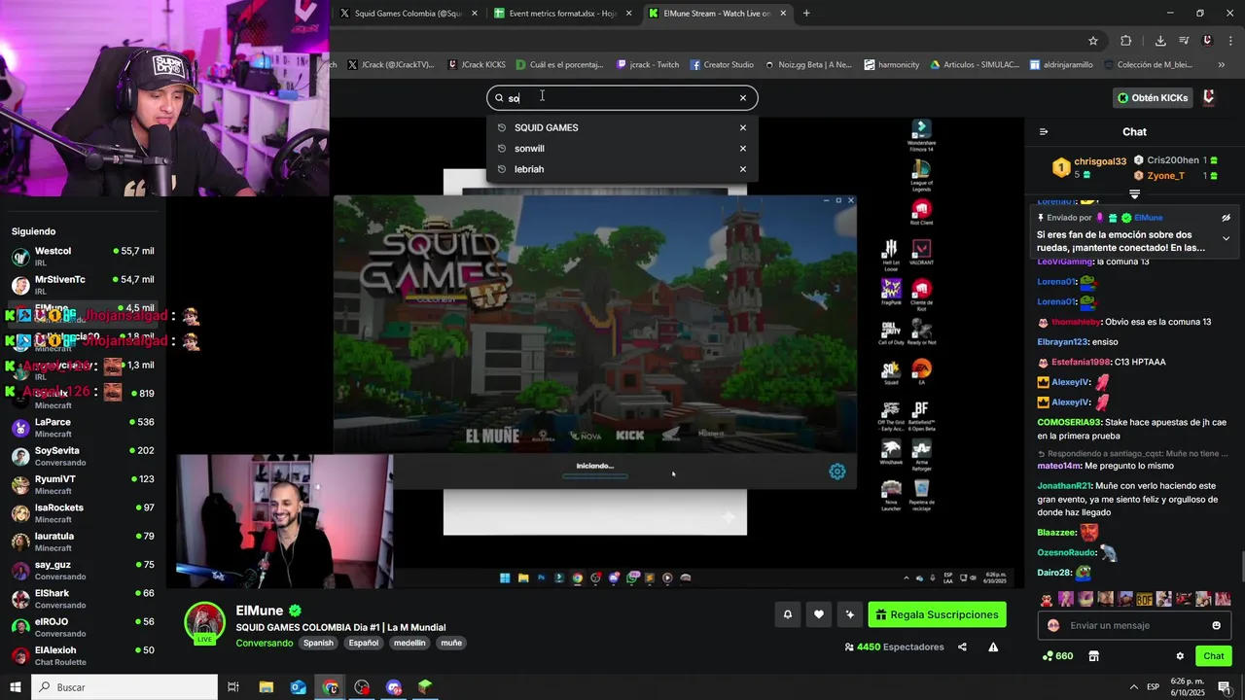Expand the chat leaderboard handle

pos(1134,194)
